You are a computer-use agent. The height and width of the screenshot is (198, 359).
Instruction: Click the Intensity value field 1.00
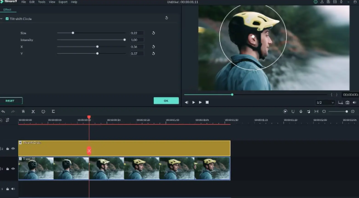point(137,40)
